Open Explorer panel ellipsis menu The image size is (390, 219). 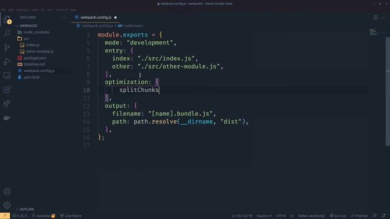point(64,18)
